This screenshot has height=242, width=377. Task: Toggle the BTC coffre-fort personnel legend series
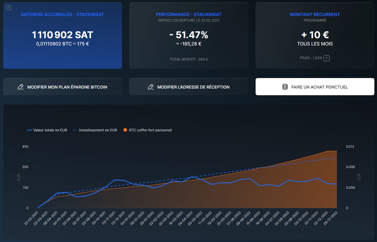coord(147,130)
